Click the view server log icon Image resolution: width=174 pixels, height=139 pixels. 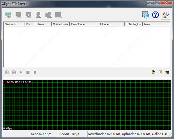pyautogui.click(x=59, y=15)
